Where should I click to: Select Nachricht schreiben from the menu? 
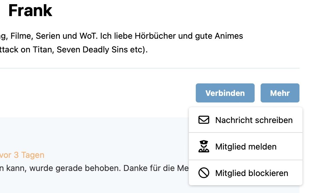click(x=246, y=120)
